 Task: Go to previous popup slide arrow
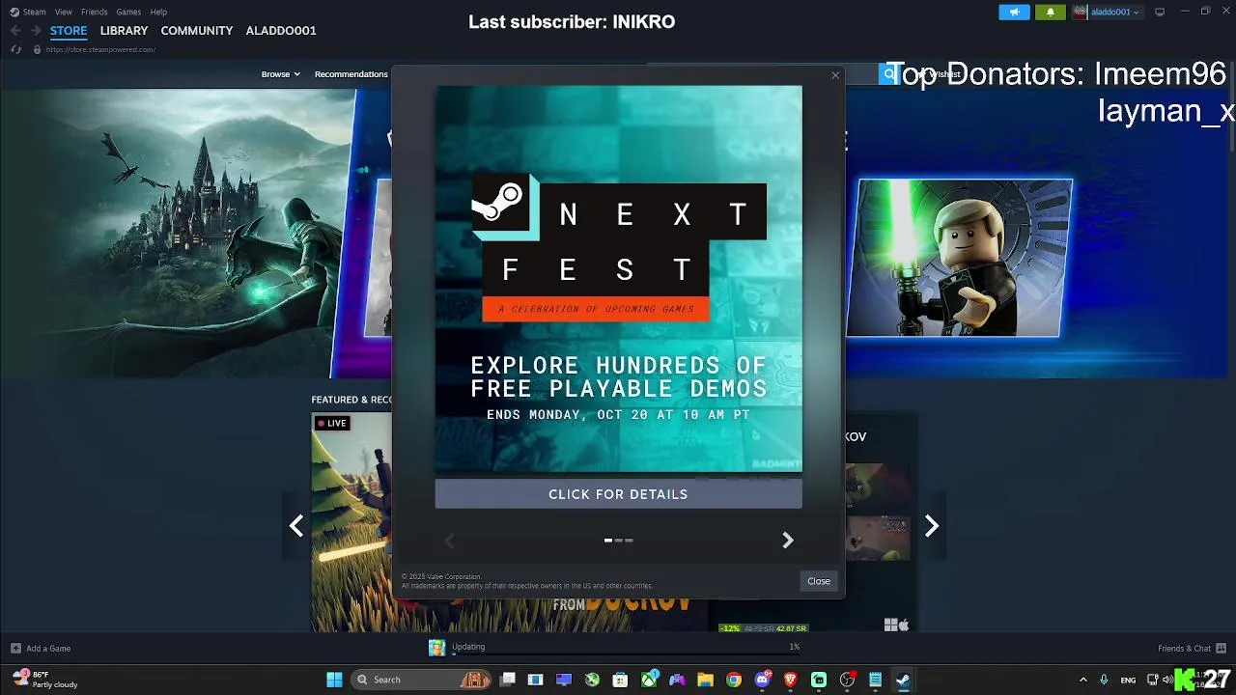point(449,541)
